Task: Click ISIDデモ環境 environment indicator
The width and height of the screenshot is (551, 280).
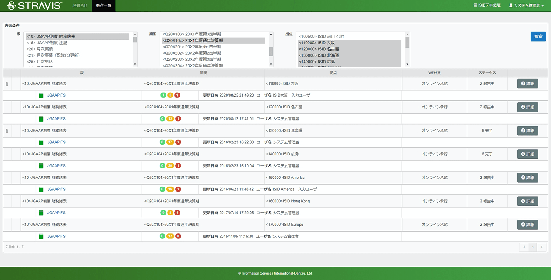Action: point(487,5)
